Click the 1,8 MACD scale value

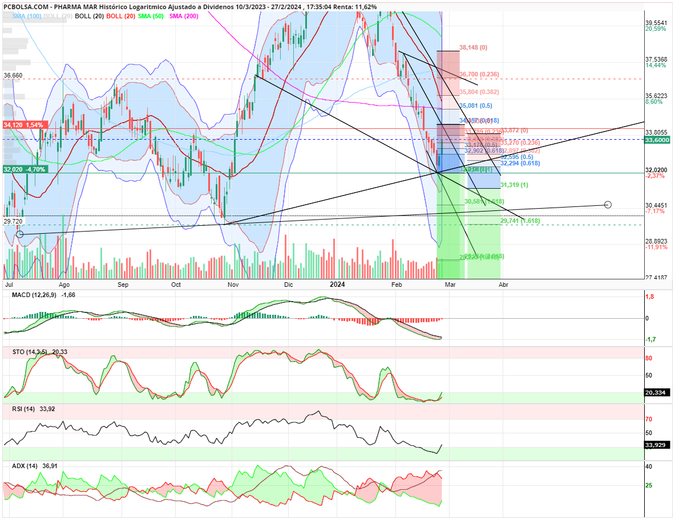649,296
